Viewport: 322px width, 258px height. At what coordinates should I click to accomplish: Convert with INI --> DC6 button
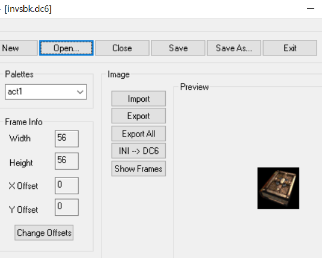click(x=138, y=151)
